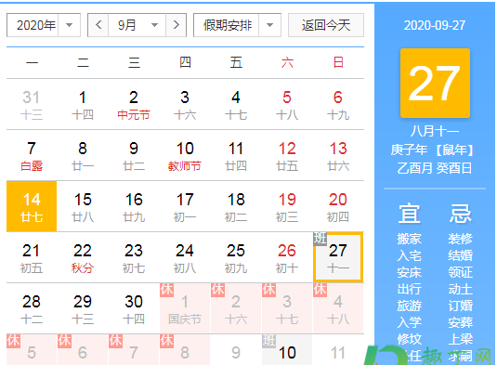Select October 5 holiday cell
The height and width of the screenshot is (365, 497).
click(32, 350)
